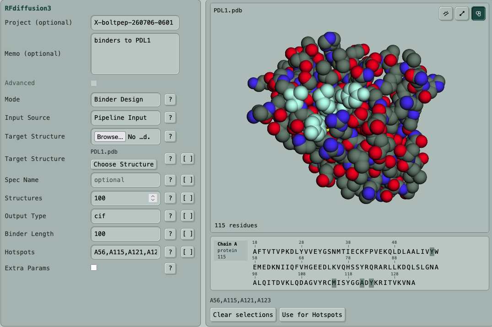The image size is (492, 327).
Task: Open help for Input Source
Action: [170, 118]
